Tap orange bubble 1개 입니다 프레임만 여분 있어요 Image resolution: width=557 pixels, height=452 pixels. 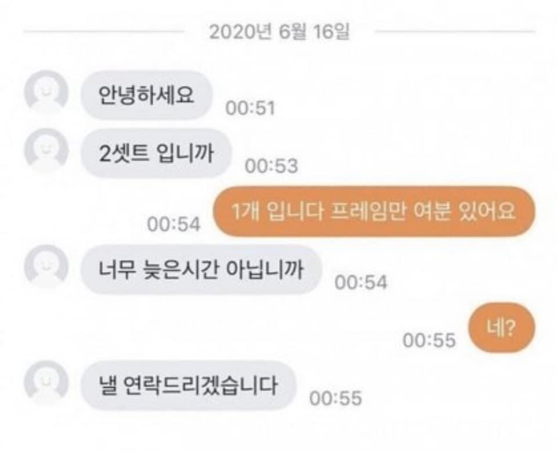tap(374, 211)
